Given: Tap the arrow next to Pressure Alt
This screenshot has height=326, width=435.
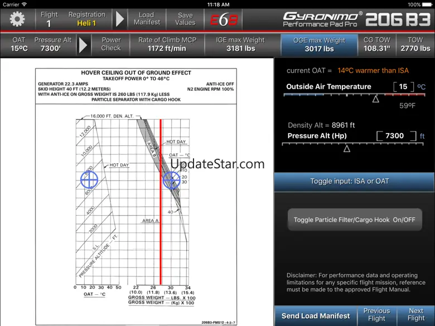Looking at the screenshot, I should coord(83,45).
